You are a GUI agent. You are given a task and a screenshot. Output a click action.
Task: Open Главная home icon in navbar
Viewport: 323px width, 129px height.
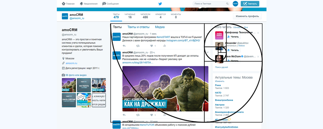click(64, 4)
